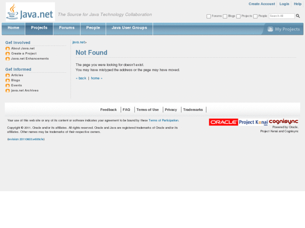The width and height of the screenshot is (305, 228).
Task: Check the People search checkbox
Action: (x=255, y=16)
